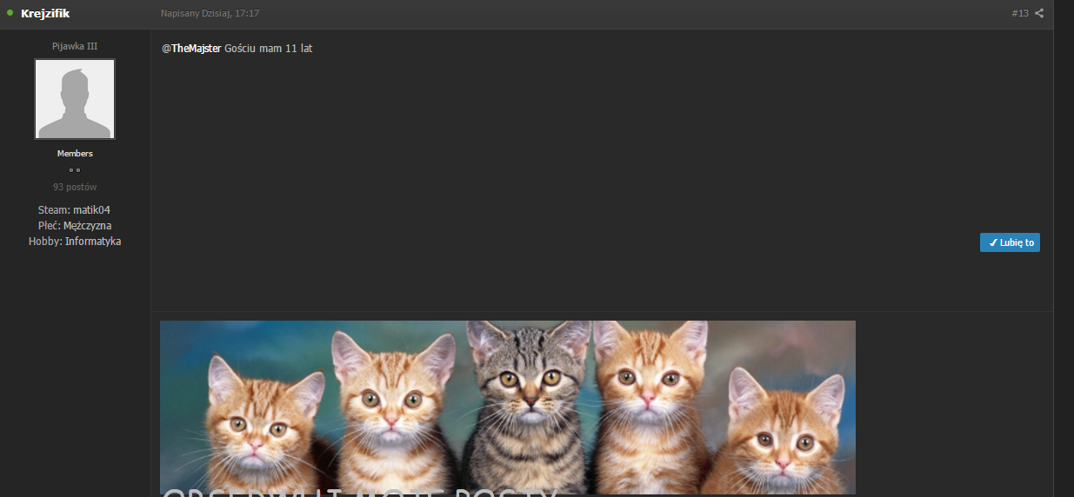Click the '93 postów' post count
Viewport: 1074px width, 497px height.
75,187
